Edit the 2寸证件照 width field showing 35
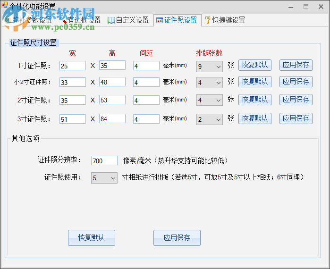 [x=73, y=100]
